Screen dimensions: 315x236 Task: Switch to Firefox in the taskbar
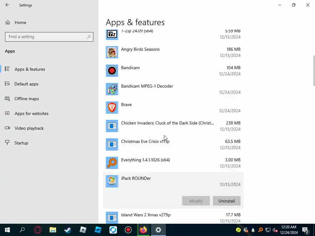pyautogui.click(x=143, y=230)
